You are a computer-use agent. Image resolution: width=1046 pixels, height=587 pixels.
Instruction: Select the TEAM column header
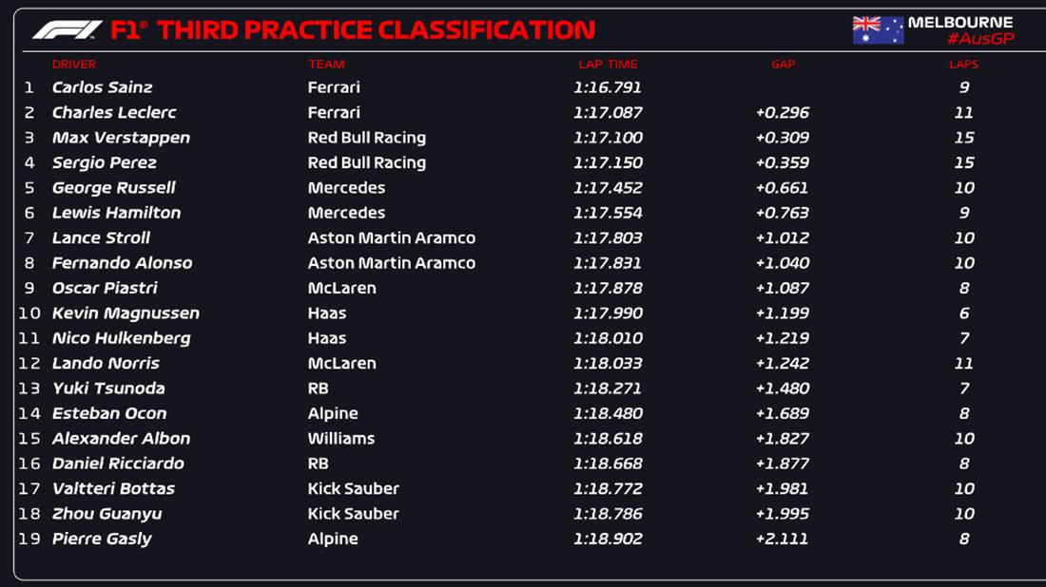(x=326, y=65)
